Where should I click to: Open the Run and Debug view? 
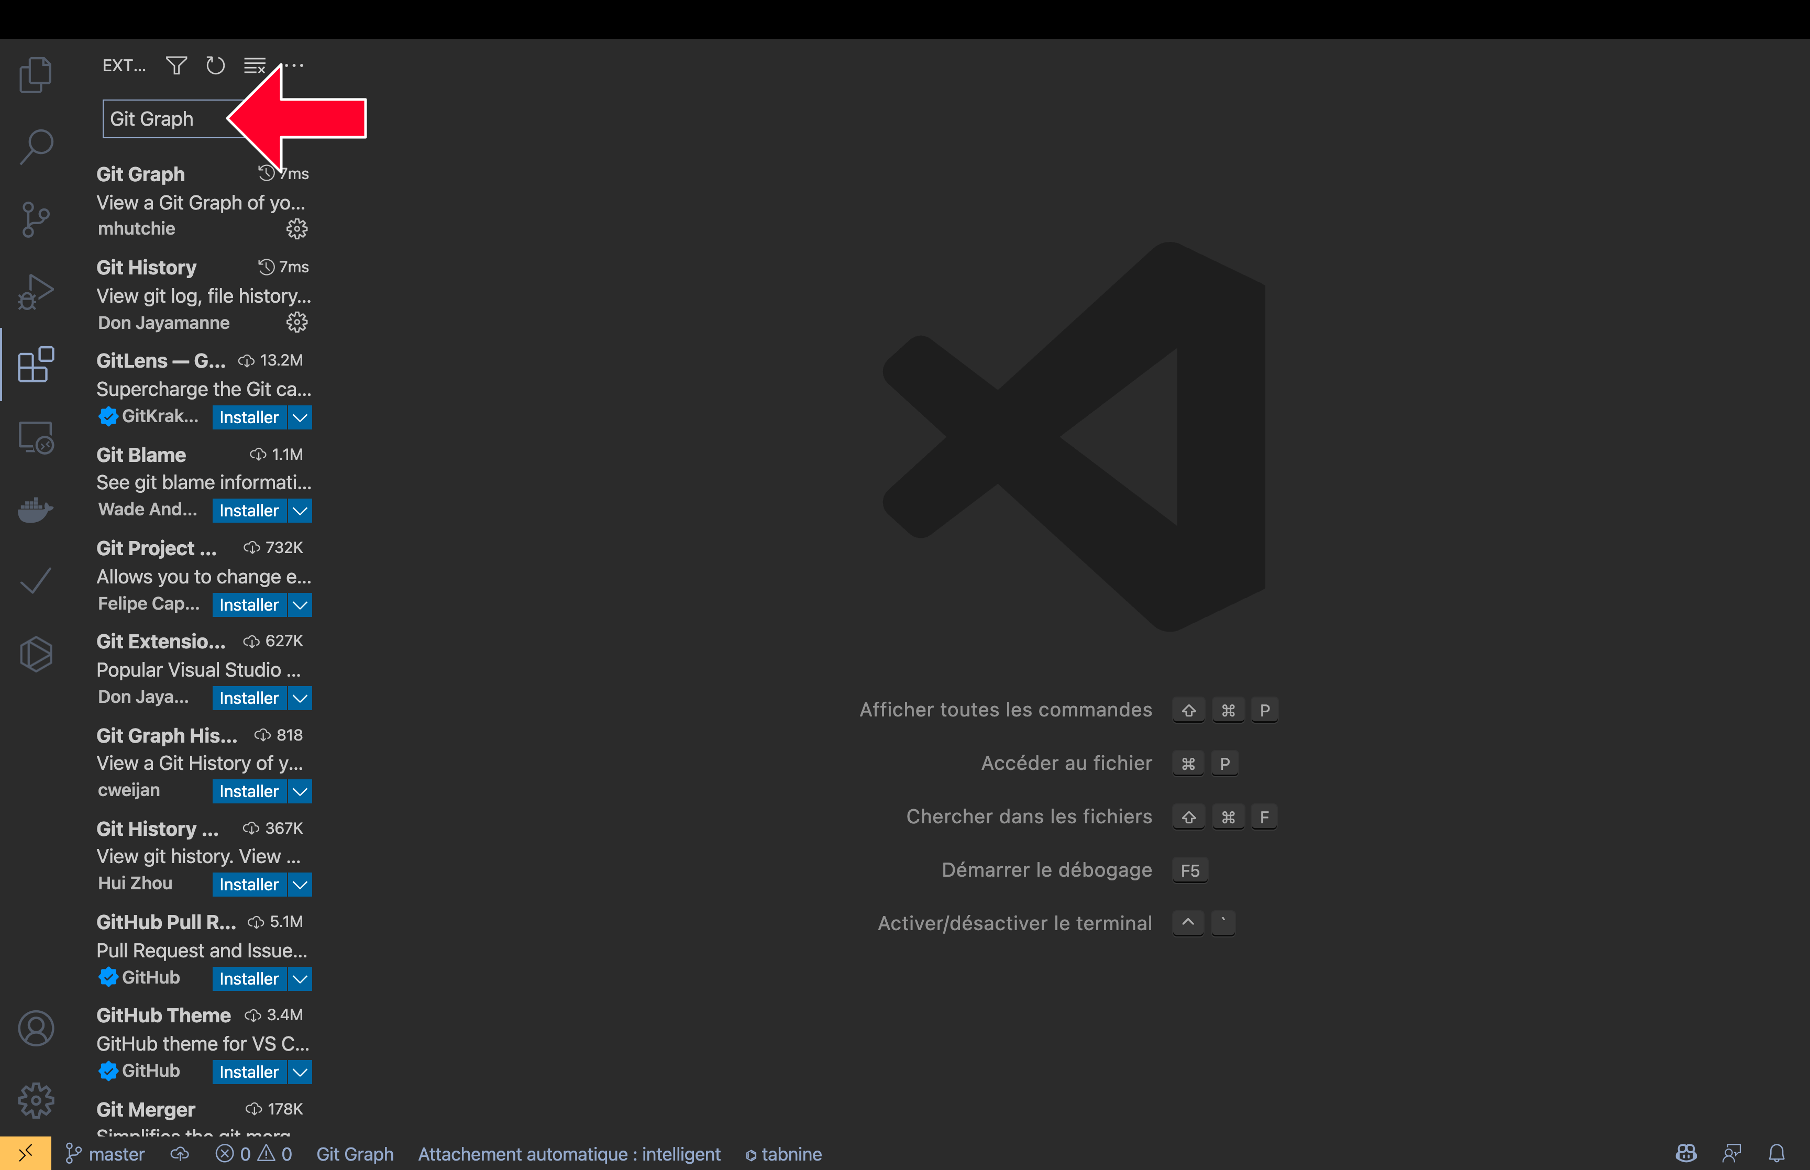click(x=36, y=292)
